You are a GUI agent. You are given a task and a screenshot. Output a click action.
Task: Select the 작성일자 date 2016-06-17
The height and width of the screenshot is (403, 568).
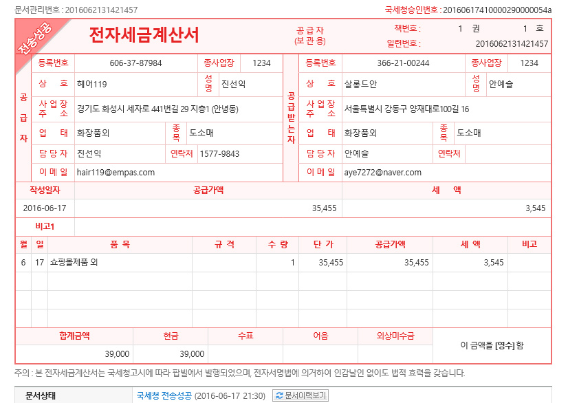point(45,208)
